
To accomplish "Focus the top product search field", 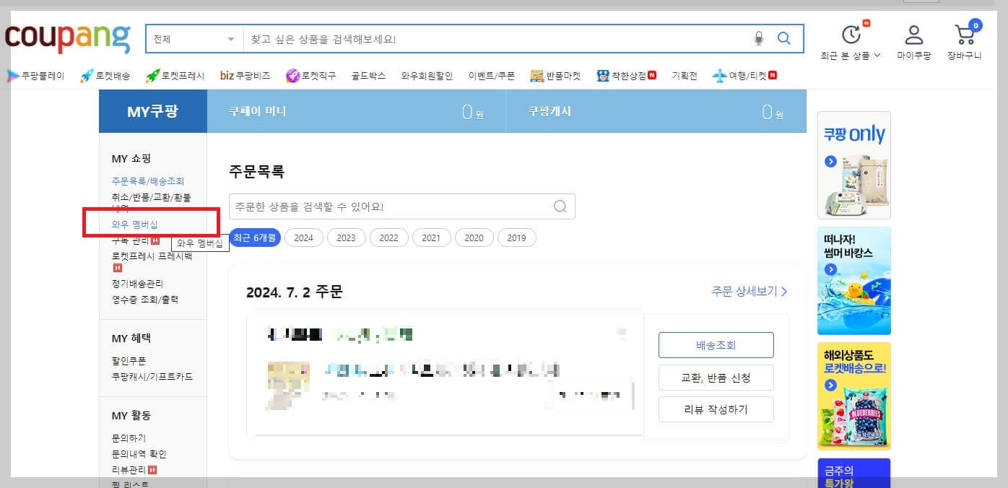I will (x=497, y=39).
